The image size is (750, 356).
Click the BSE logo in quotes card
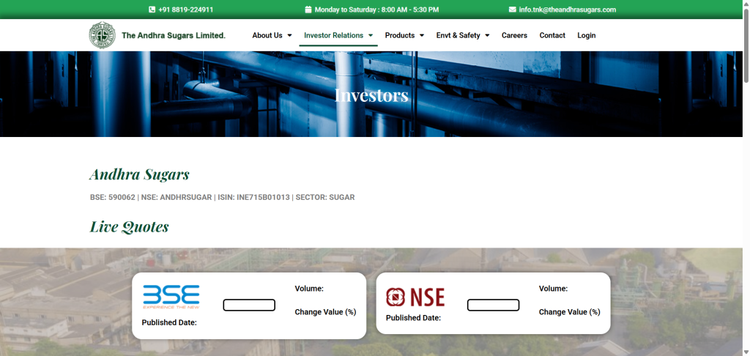click(171, 296)
